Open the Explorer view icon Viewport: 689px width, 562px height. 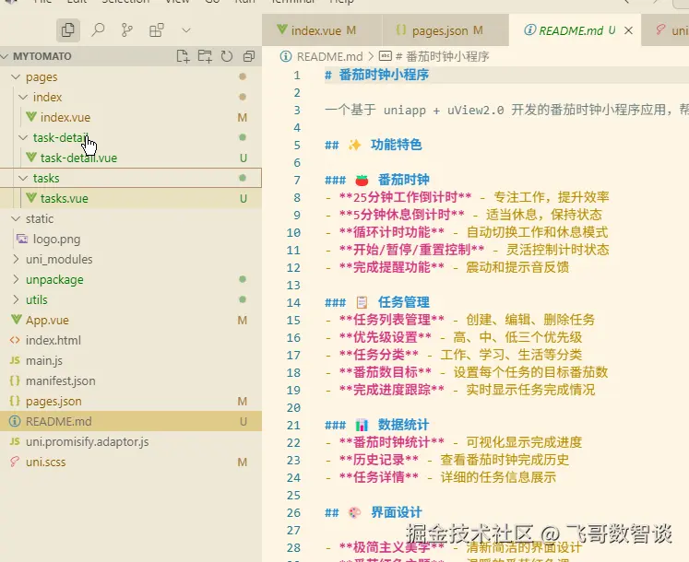coord(67,30)
